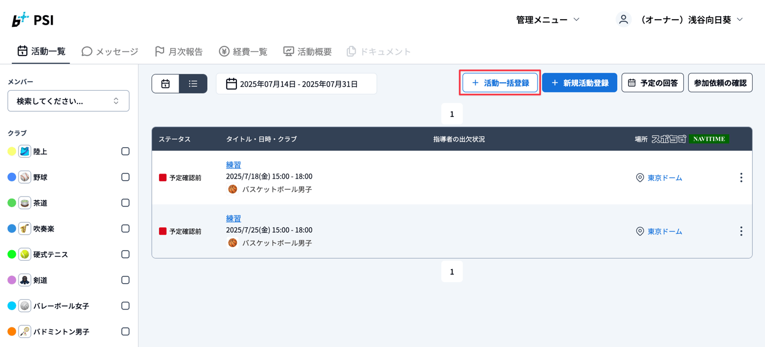
Task: Check the 陸上 club checkbox
Action: 125,151
